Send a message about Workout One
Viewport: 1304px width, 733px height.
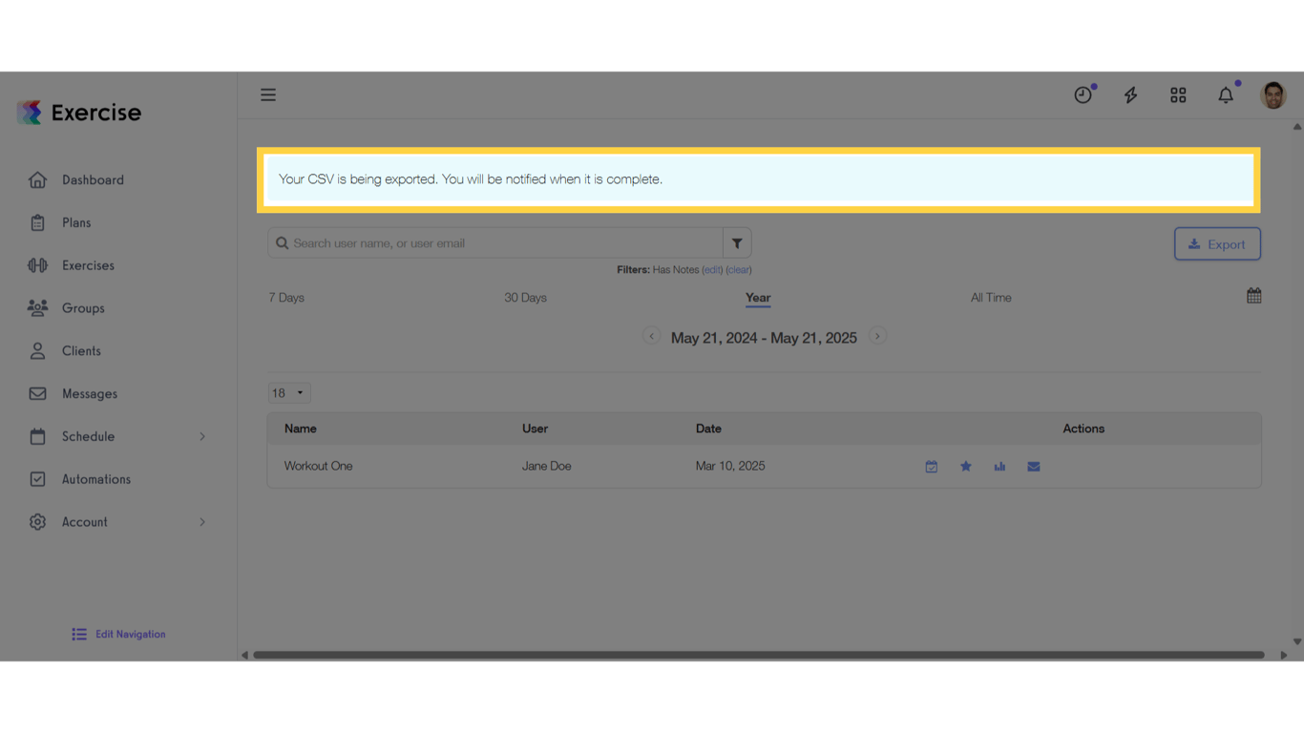[1033, 466]
